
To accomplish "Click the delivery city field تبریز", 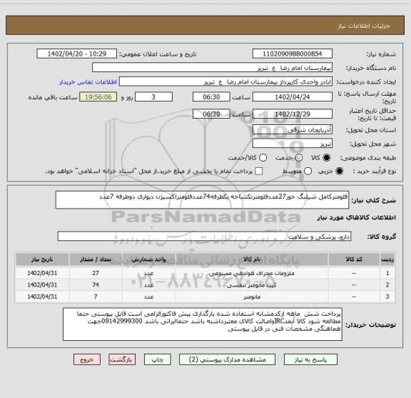I will point(293,144).
